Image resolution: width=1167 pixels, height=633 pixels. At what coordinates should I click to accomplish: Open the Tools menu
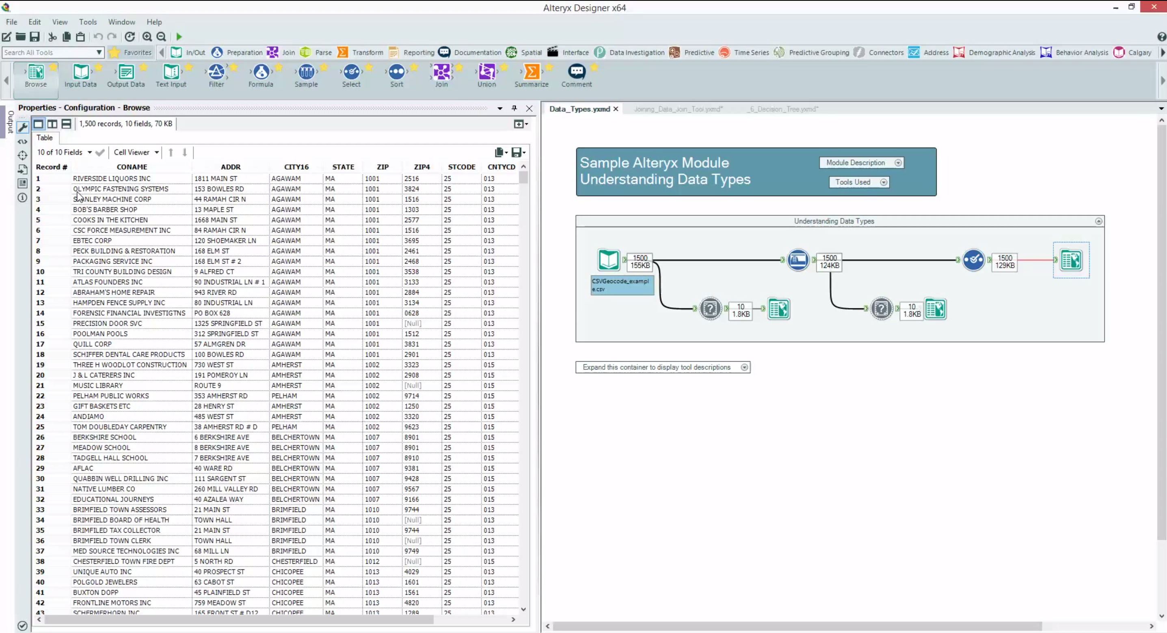[87, 22]
